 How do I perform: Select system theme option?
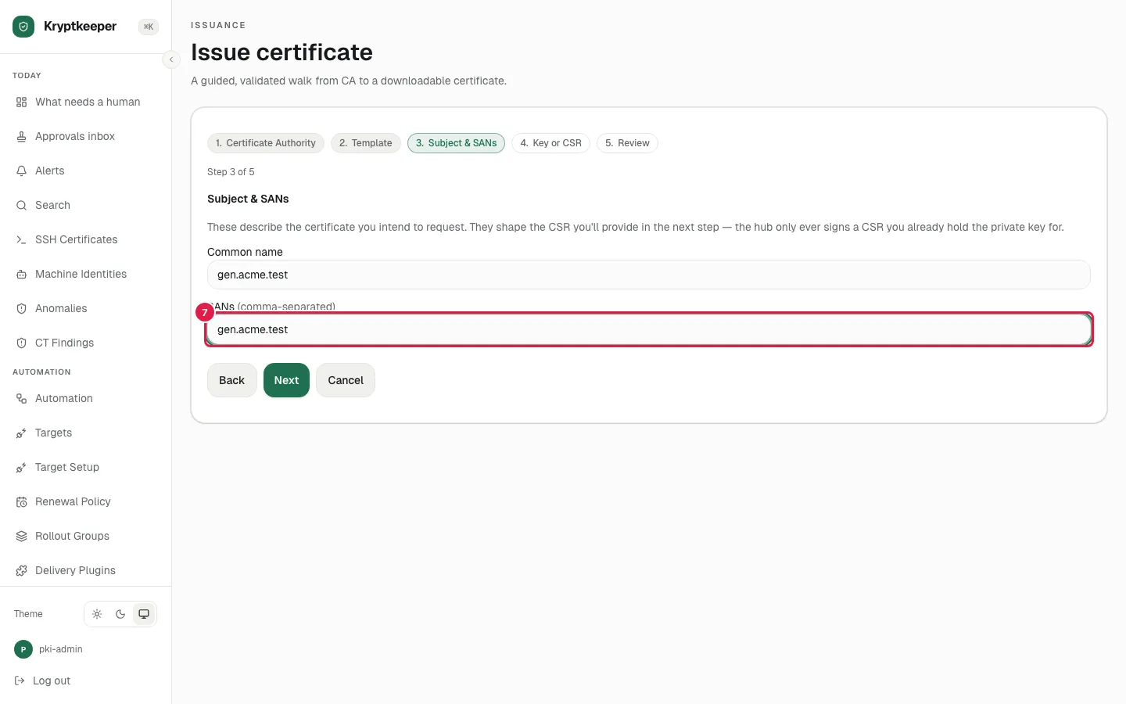coord(144,614)
